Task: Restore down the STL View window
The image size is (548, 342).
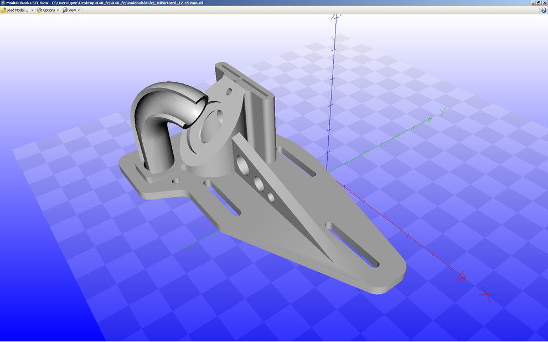Action: click(x=538, y=3)
